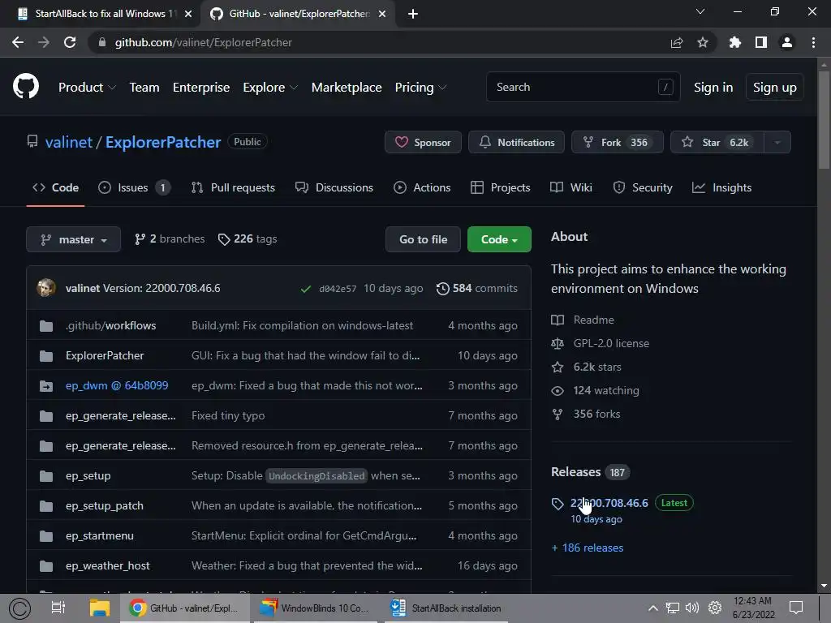Expand the Explore menu
831x623 pixels.
pyautogui.click(x=269, y=88)
